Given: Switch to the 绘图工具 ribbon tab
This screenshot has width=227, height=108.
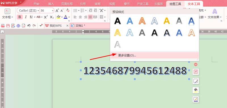Looking at the screenshot, I should pos(175,4).
